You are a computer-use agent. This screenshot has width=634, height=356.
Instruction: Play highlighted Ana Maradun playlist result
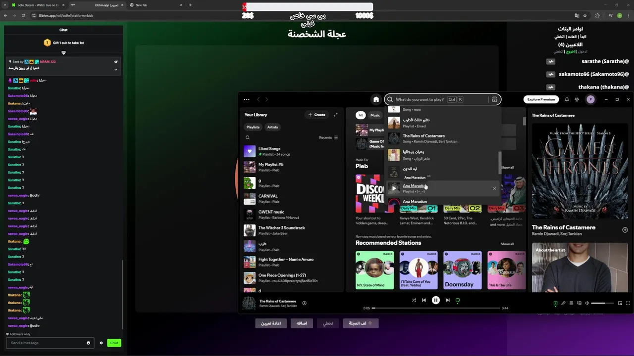[x=394, y=188]
